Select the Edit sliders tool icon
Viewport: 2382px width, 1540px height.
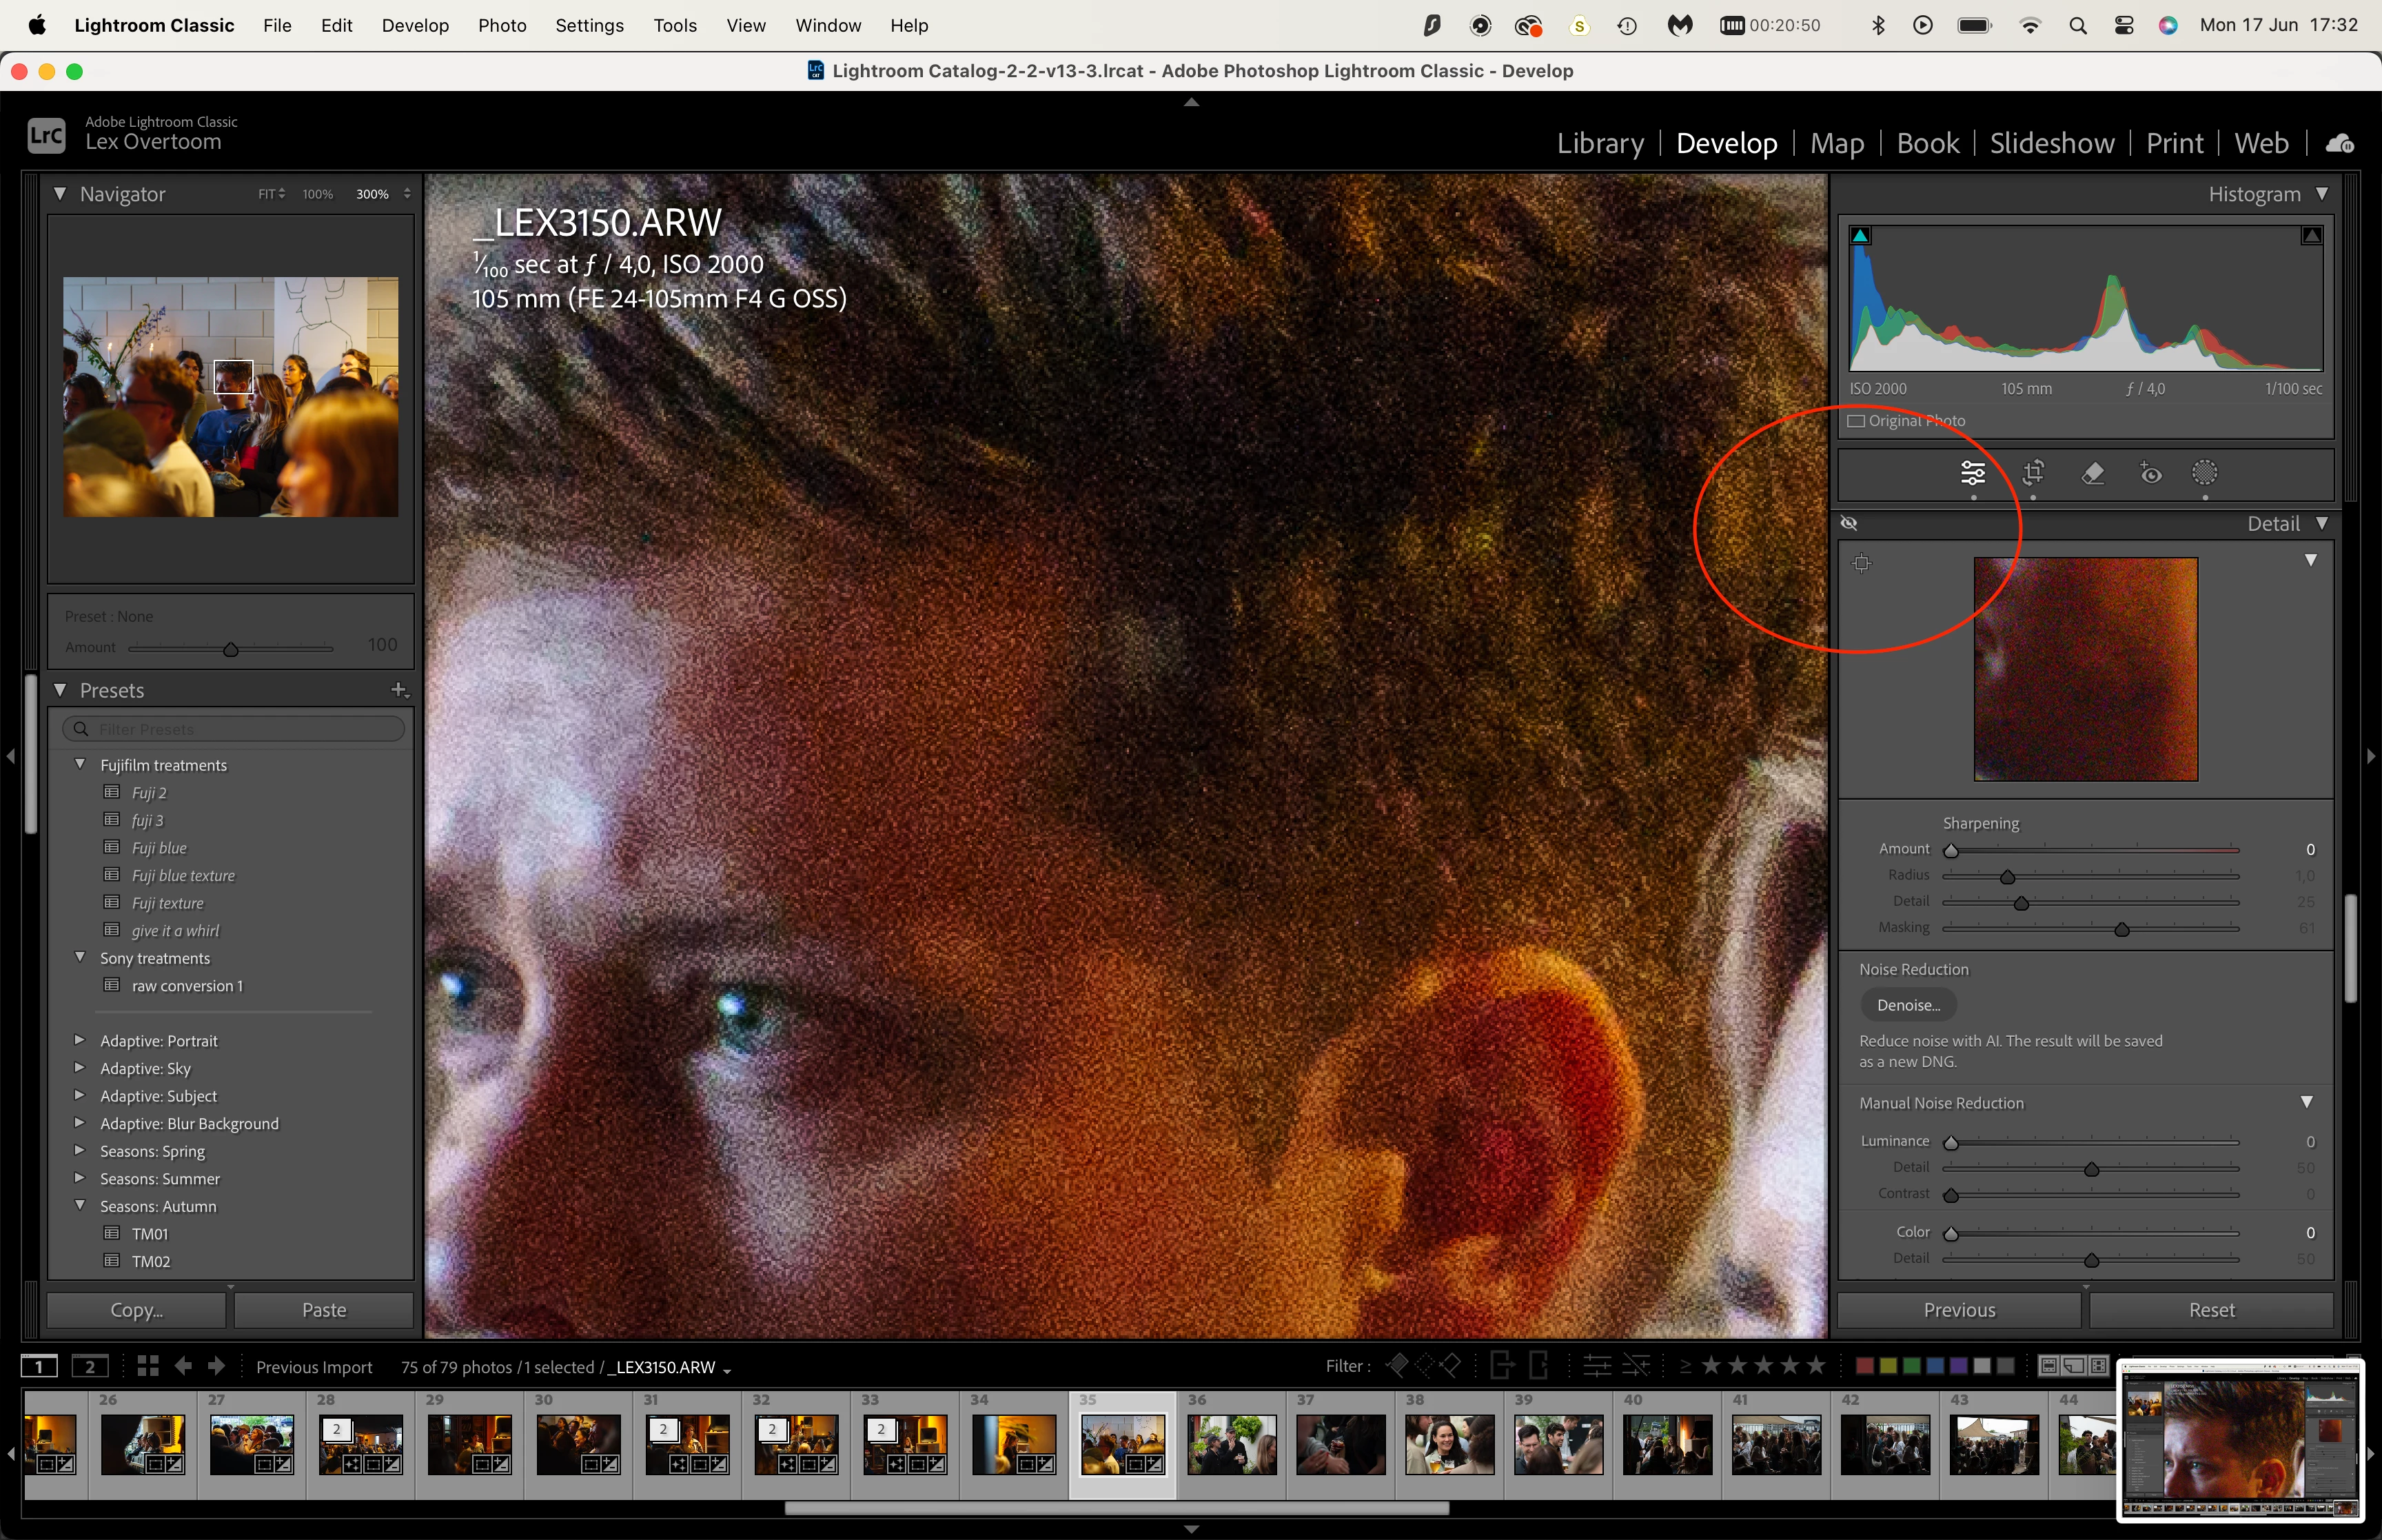coord(1972,473)
